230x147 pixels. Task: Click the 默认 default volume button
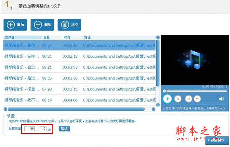click(64, 129)
